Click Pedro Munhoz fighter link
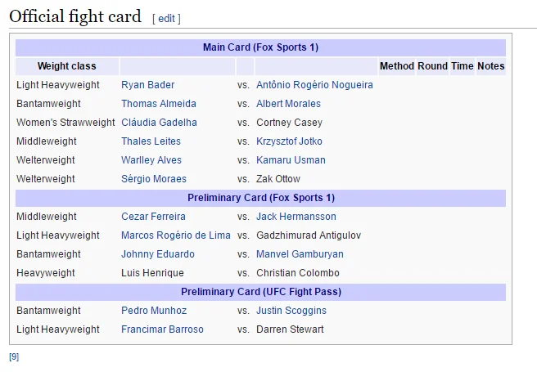The width and height of the screenshot is (537, 372). coord(154,311)
